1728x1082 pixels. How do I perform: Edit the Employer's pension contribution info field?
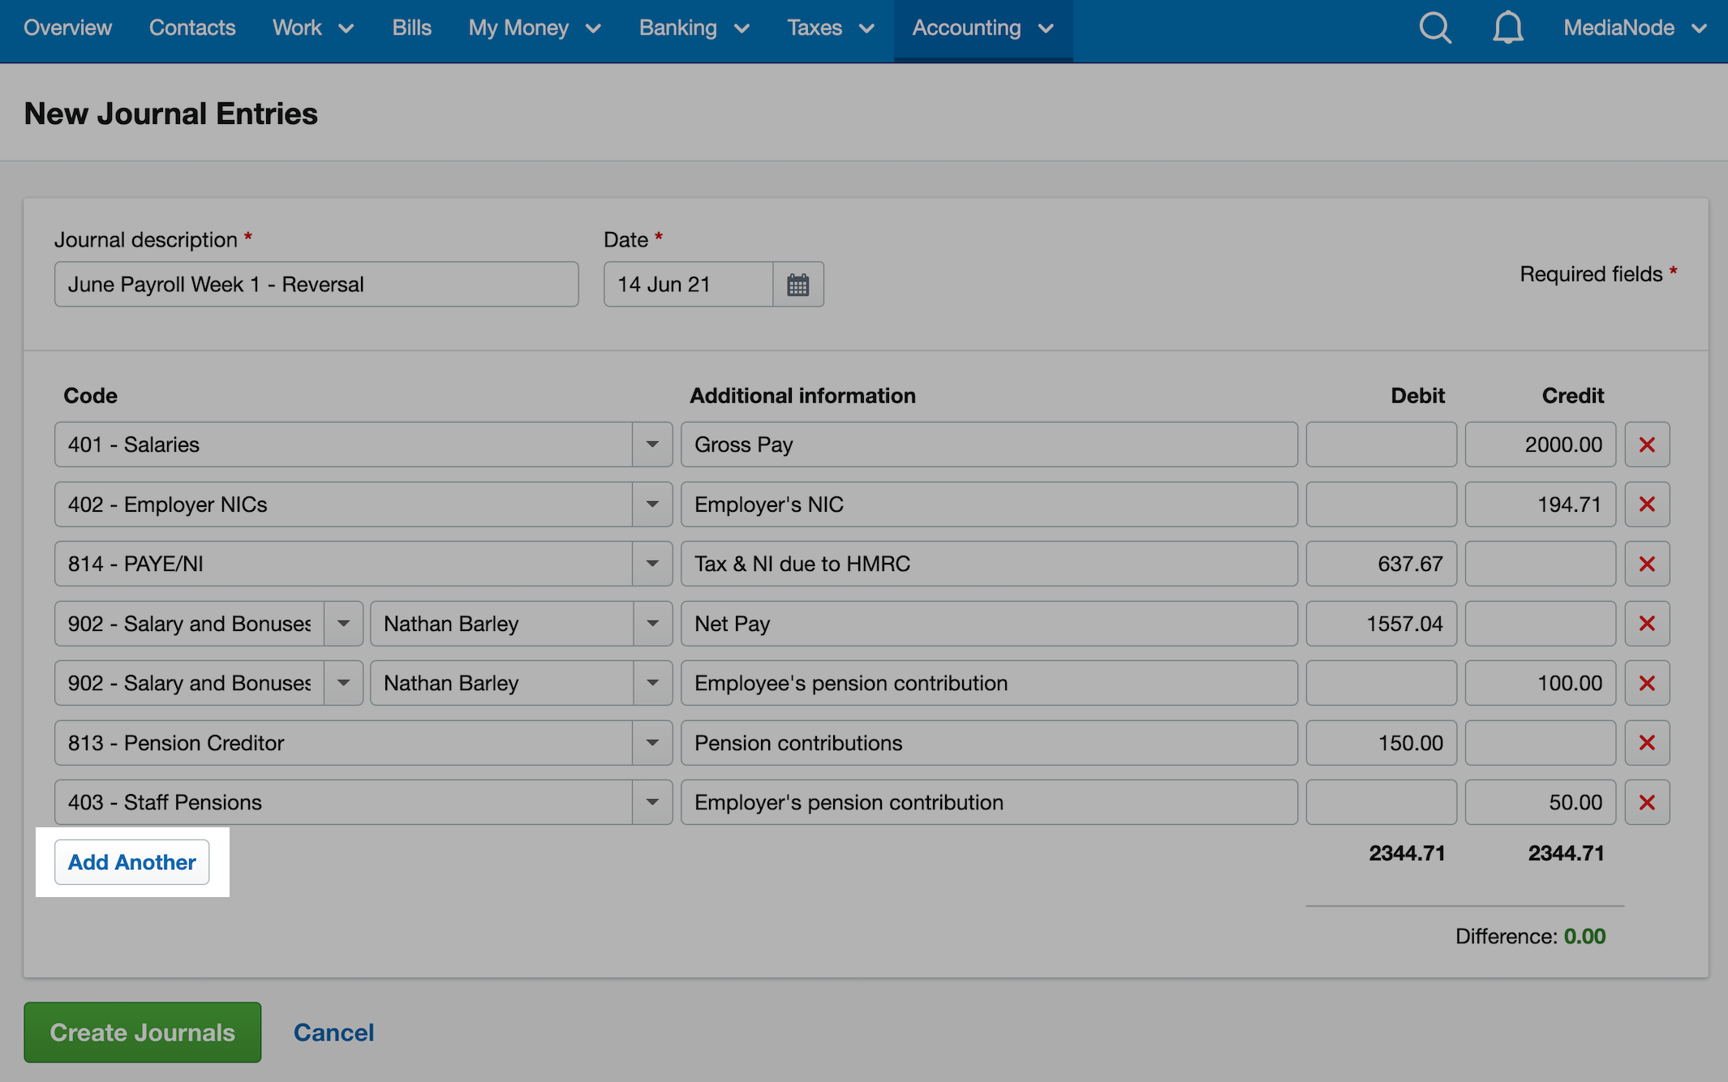pos(989,802)
